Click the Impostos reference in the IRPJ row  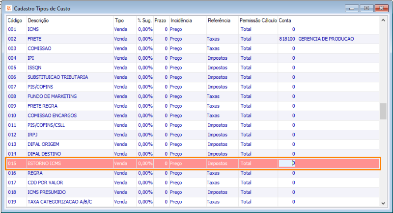click(x=218, y=135)
